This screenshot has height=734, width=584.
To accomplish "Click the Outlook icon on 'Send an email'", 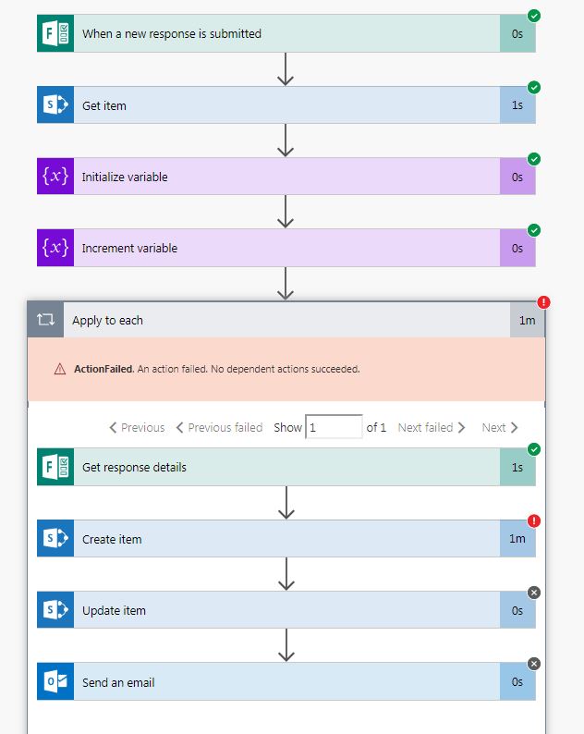I will point(55,682).
